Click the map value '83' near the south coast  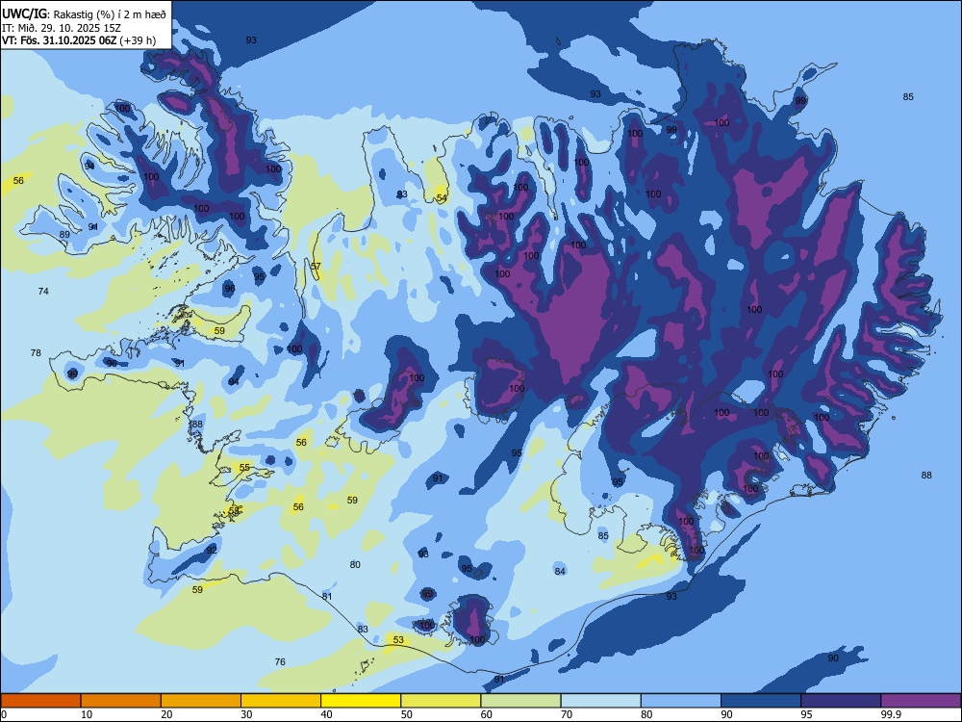(x=363, y=629)
